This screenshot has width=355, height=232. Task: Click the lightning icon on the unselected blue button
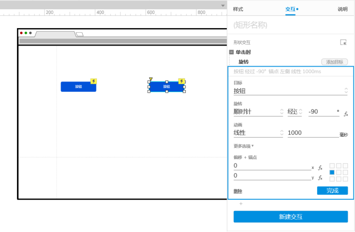click(x=93, y=81)
